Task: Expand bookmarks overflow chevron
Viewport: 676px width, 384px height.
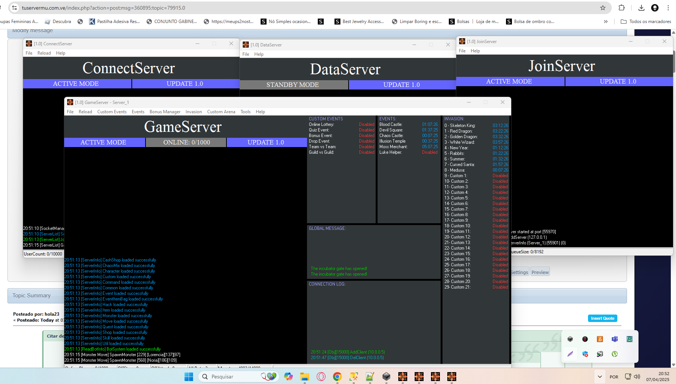Action: (x=606, y=22)
